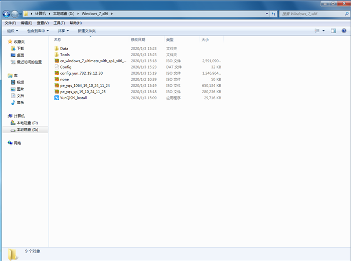
Task: Open the 工具(T) menu
Action: [x=59, y=23]
